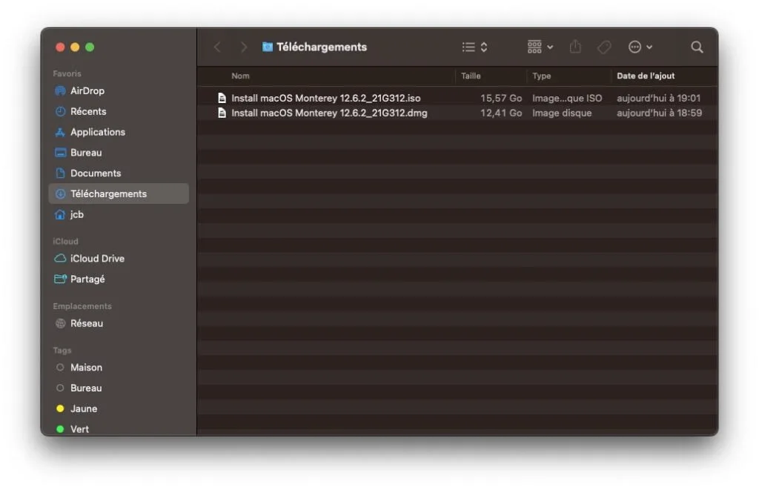Click the Partagé shared folder icon

pyautogui.click(x=60, y=279)
